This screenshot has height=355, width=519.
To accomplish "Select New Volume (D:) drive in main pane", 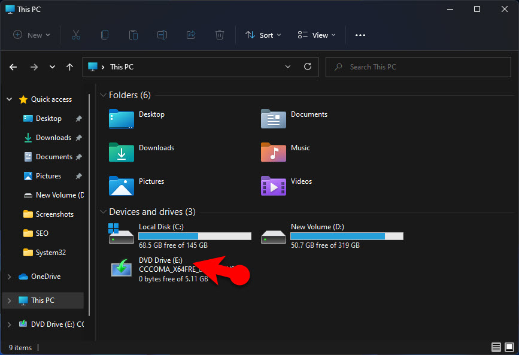I will click(332, 236).
